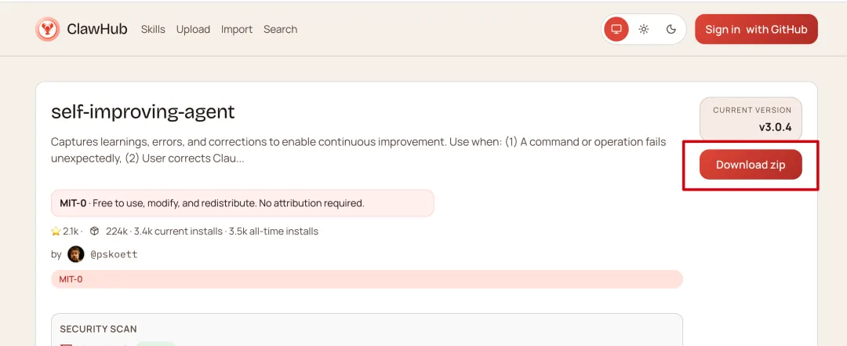Open the Import navigation link
The image size is (847, 346).
tap(237, 30)
